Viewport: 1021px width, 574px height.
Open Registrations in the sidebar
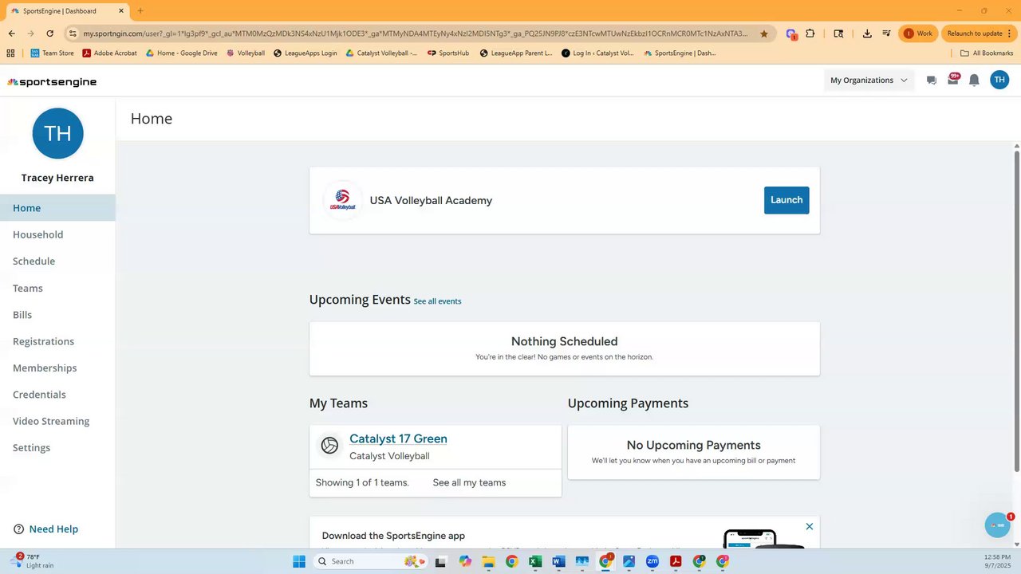point(57,341)
